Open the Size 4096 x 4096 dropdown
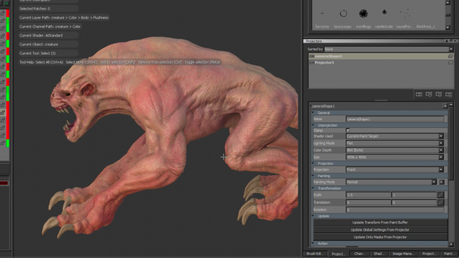The height and width of the screenshot is (258, 459). 395,157
